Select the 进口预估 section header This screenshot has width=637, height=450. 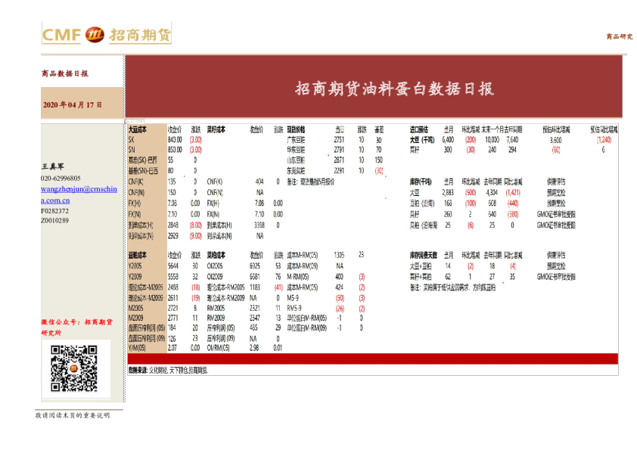[x=420, y=130]
